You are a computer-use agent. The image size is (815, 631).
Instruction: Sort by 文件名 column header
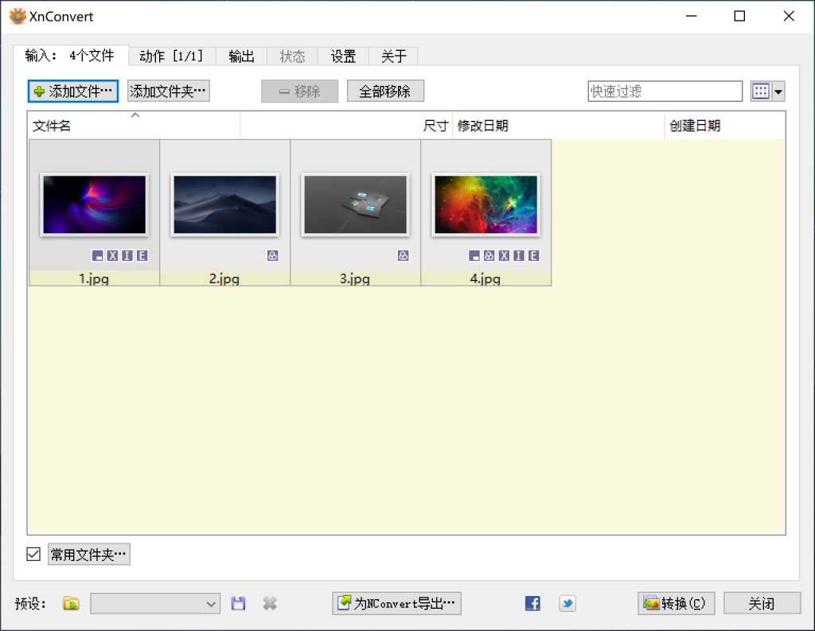point(134,125)
